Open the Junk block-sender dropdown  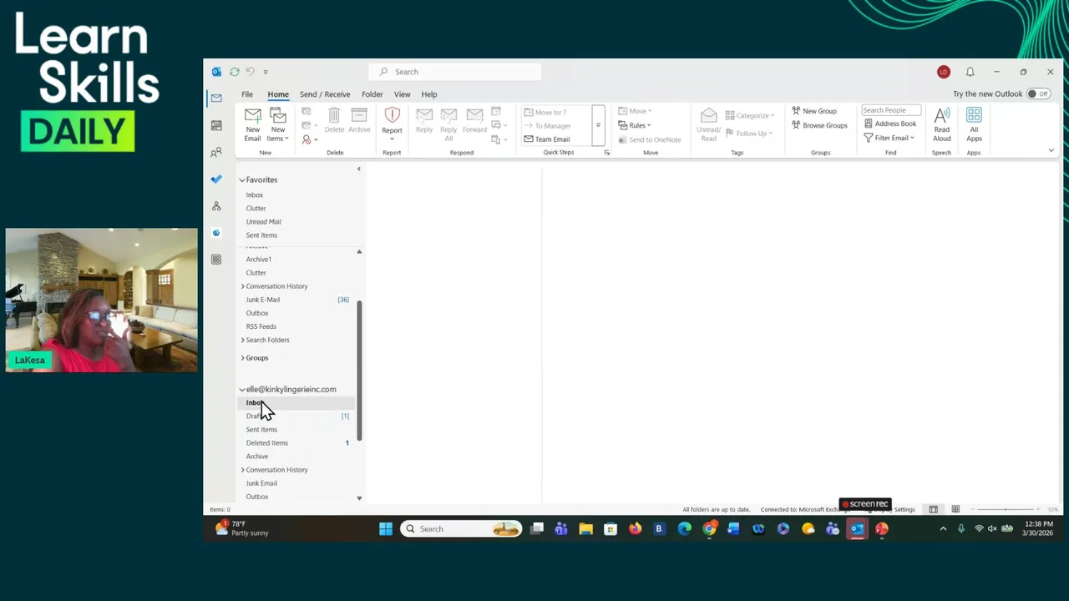tap(310, 139)
